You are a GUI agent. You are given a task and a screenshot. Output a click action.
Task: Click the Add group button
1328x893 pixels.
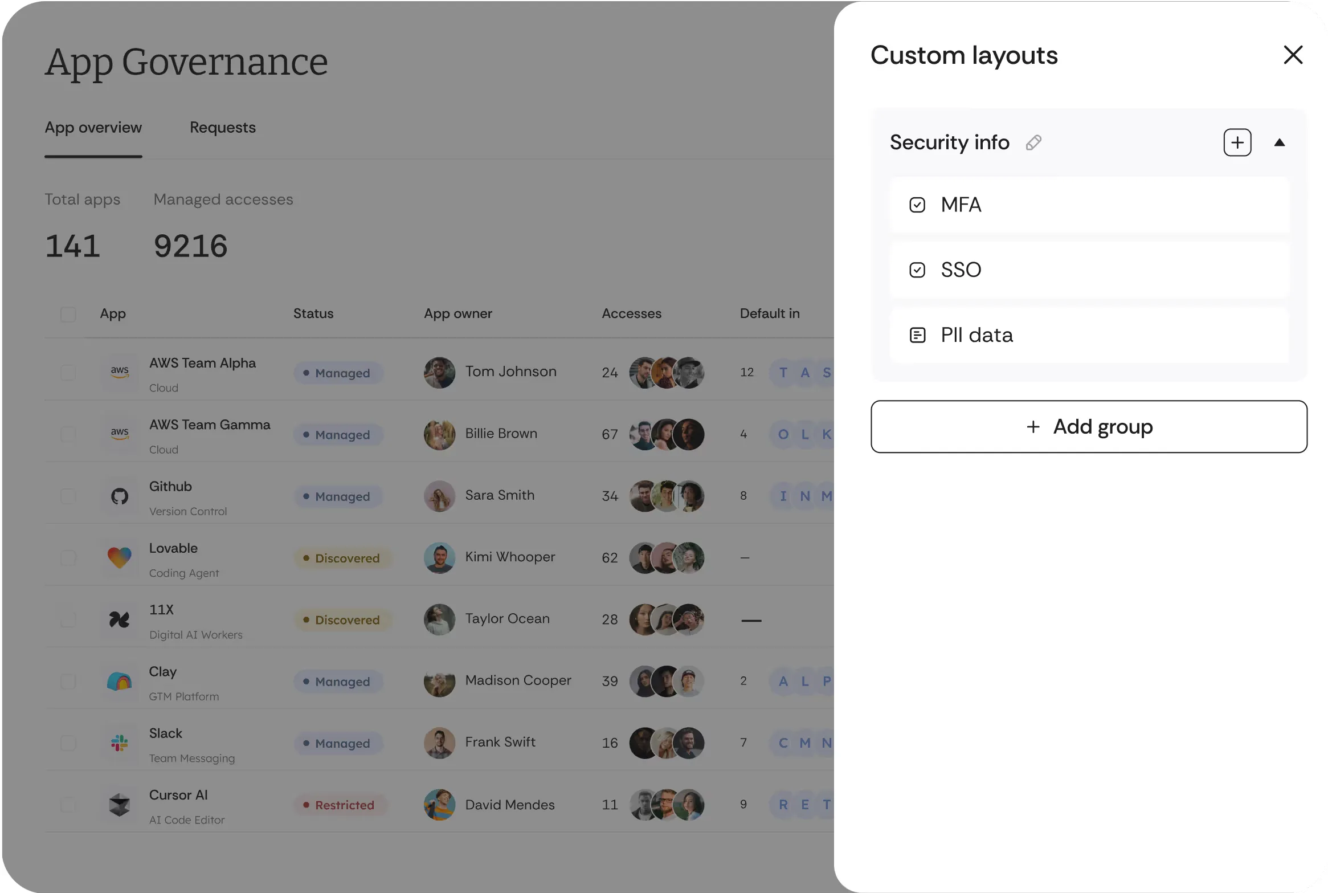[x=1089, y=426]
